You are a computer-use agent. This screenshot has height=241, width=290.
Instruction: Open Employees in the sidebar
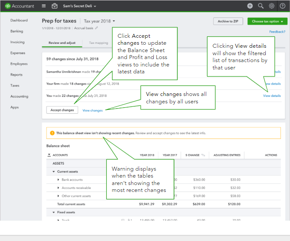tap(19, 64)
